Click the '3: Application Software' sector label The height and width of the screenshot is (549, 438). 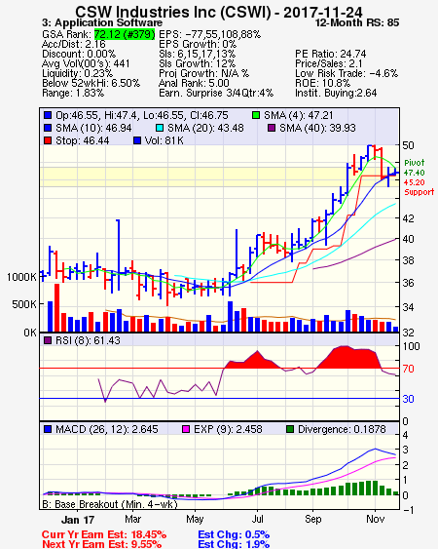tap(102, 22)
